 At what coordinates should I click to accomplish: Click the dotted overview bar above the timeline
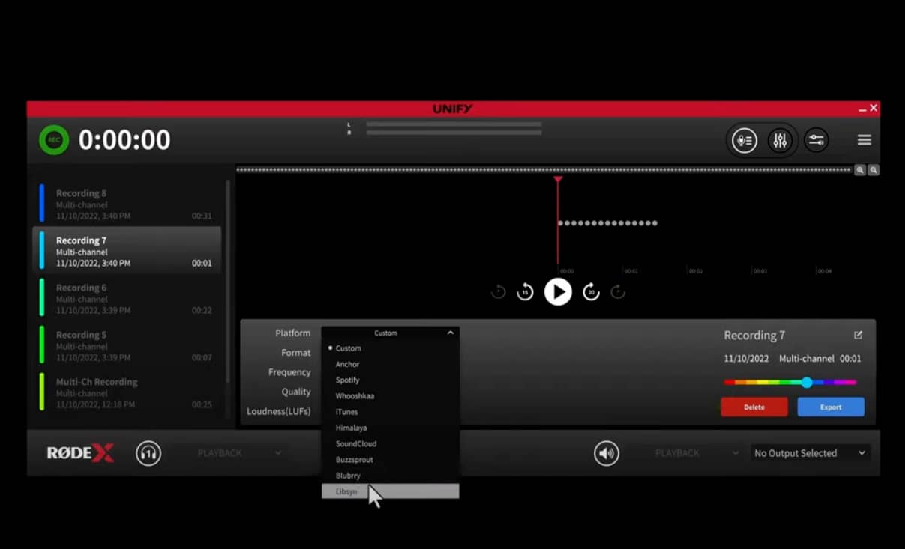544,170
